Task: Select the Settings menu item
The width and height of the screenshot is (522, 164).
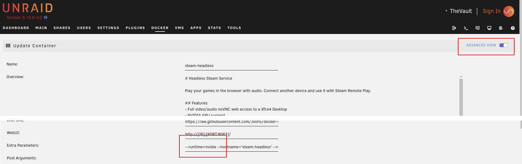Action: tap(108, 28)
